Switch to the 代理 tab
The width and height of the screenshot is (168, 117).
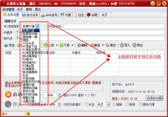point(66,15)
